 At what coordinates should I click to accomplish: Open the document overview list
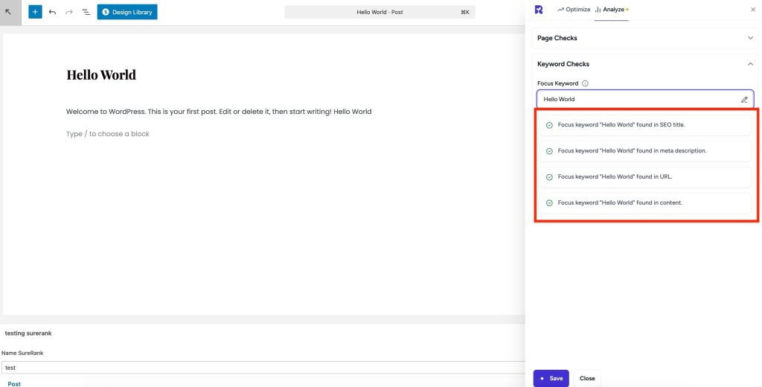click(86, 12)
